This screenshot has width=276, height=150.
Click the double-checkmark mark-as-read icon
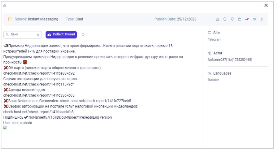point(247,19)
